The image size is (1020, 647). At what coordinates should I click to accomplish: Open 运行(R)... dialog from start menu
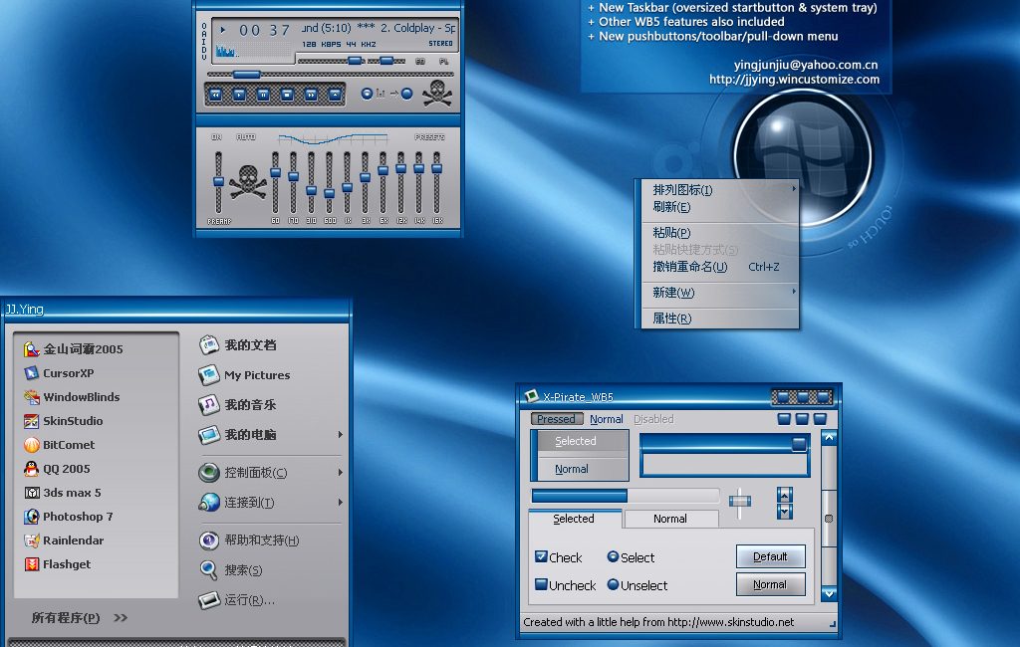(x=236, y=599)
